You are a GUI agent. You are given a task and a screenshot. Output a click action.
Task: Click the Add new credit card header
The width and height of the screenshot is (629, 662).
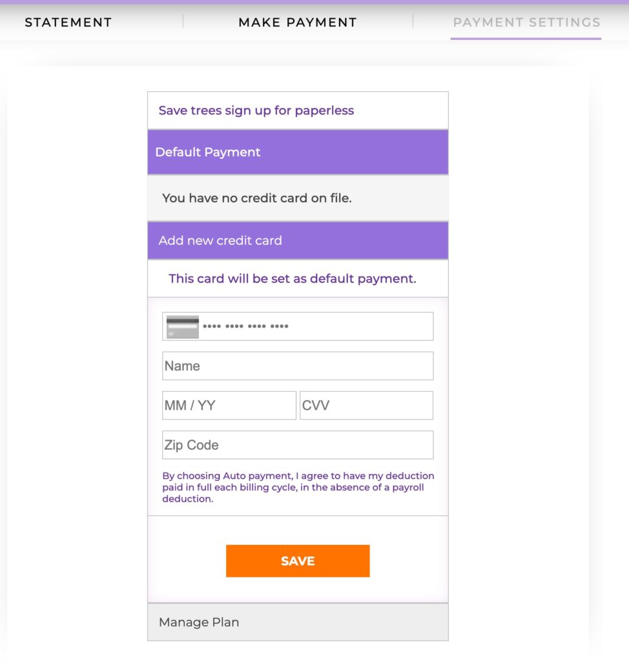[220, 240]
